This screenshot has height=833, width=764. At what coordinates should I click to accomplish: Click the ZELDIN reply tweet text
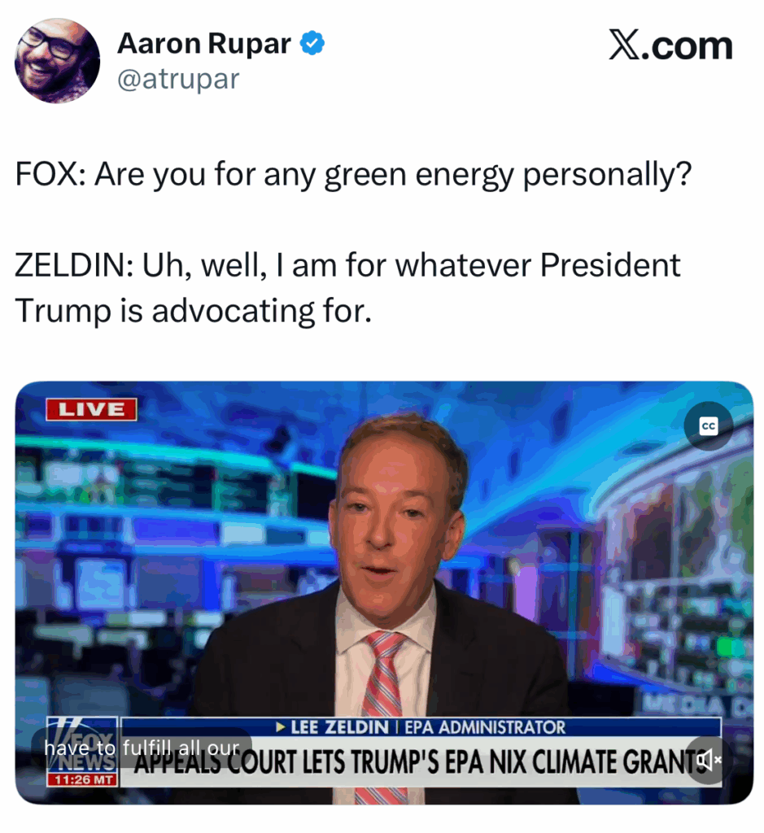click(347, 287)
